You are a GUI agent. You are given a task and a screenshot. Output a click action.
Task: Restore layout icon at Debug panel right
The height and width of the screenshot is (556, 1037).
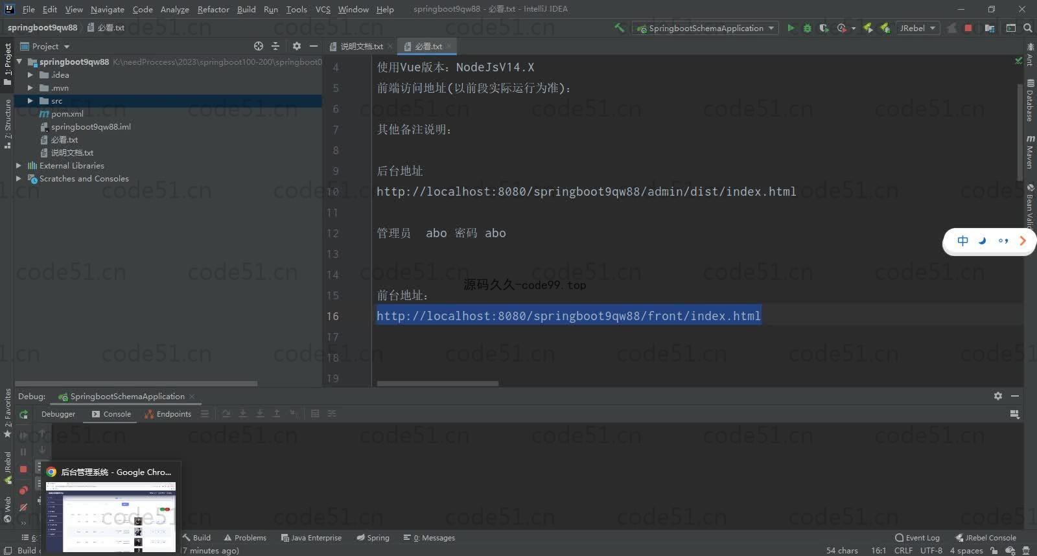point(1015,414)
